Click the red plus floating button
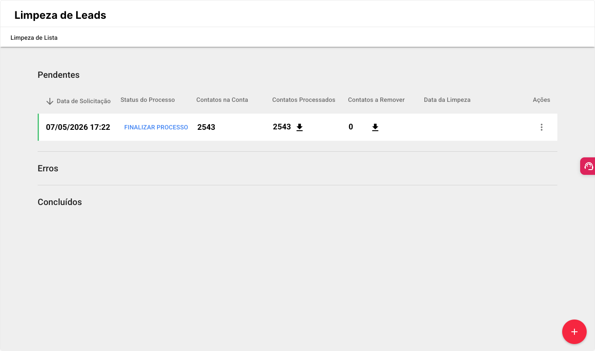The image size is (595, 351). point(574,332)
